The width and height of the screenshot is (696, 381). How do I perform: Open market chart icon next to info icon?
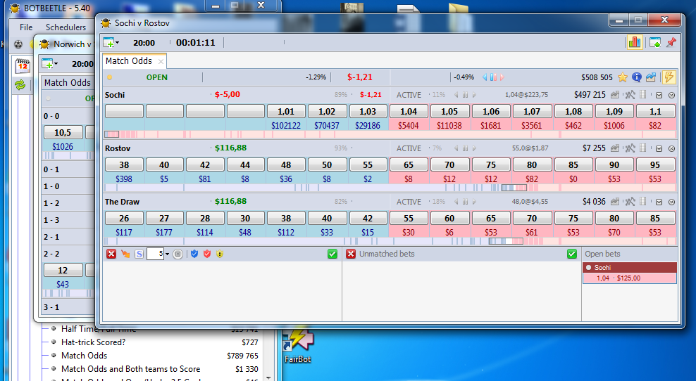click(x=651, y=77)
